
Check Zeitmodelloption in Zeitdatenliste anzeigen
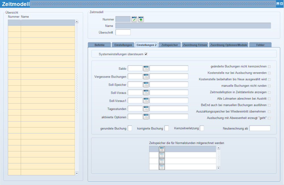pyautogui.click(x=269, y=92)
